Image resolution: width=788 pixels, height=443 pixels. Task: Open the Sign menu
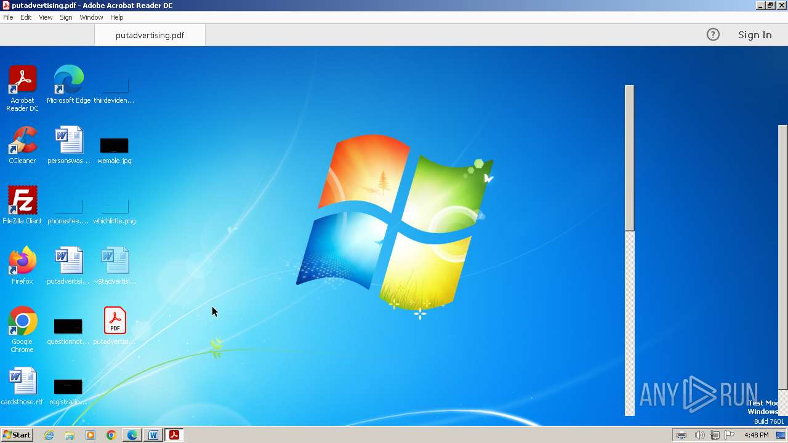tap(66, 17)
